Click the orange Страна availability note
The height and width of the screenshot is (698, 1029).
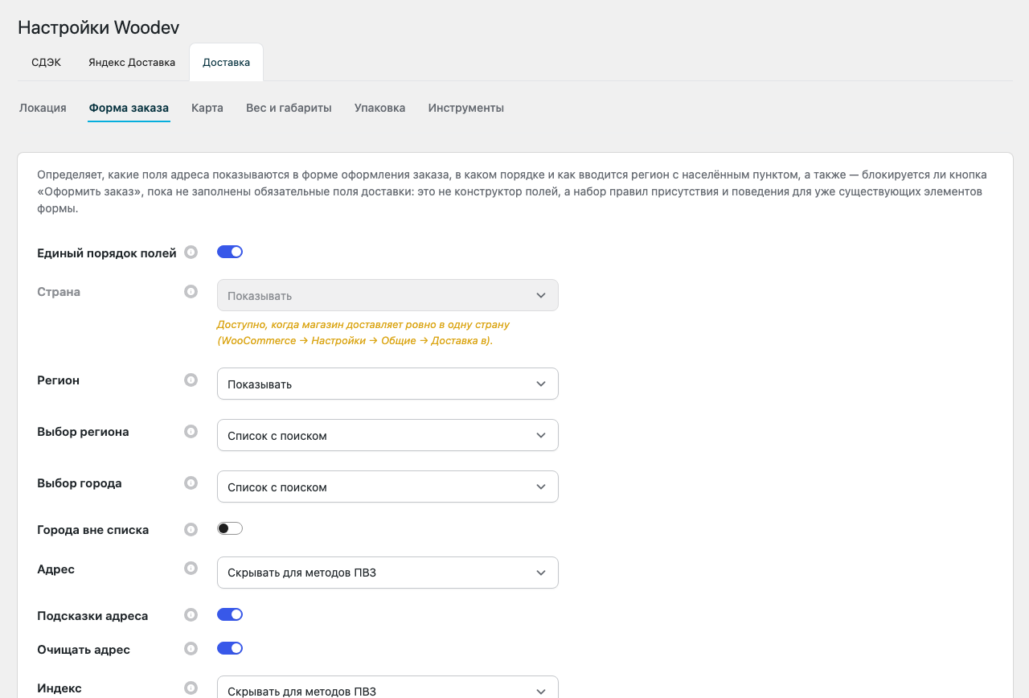click(x=363, y=333)
